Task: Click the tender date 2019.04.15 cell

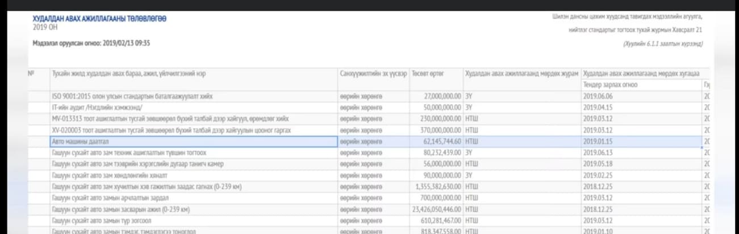Action: (599, 108)
